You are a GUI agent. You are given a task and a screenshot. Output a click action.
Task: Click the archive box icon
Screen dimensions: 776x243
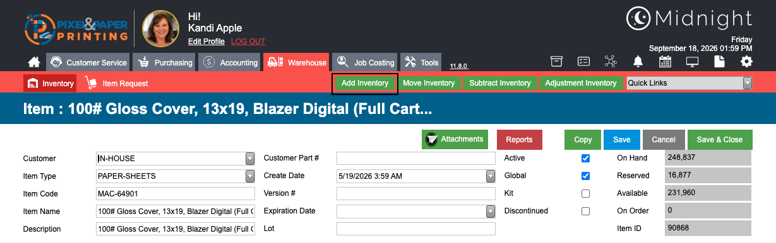(556, 61)
